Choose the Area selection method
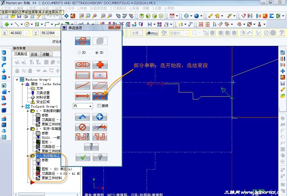 tap(100, 75)
